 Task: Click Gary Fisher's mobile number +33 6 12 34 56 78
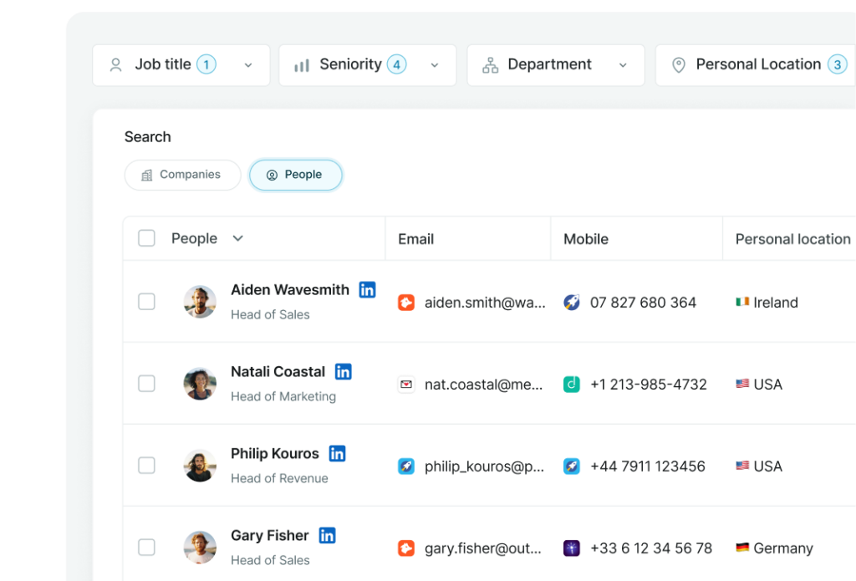(651, 548)
